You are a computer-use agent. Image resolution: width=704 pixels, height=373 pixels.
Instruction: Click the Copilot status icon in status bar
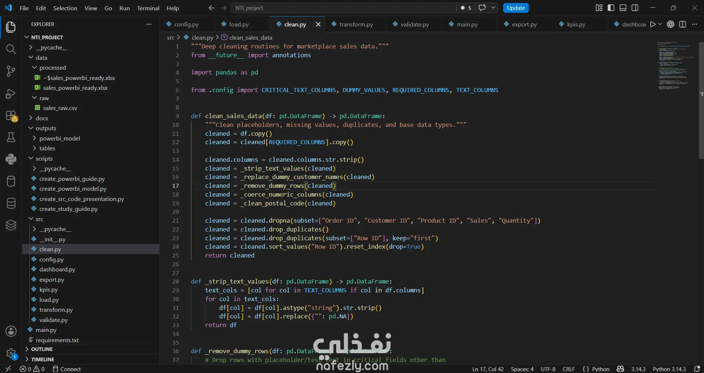click(620, 369)
